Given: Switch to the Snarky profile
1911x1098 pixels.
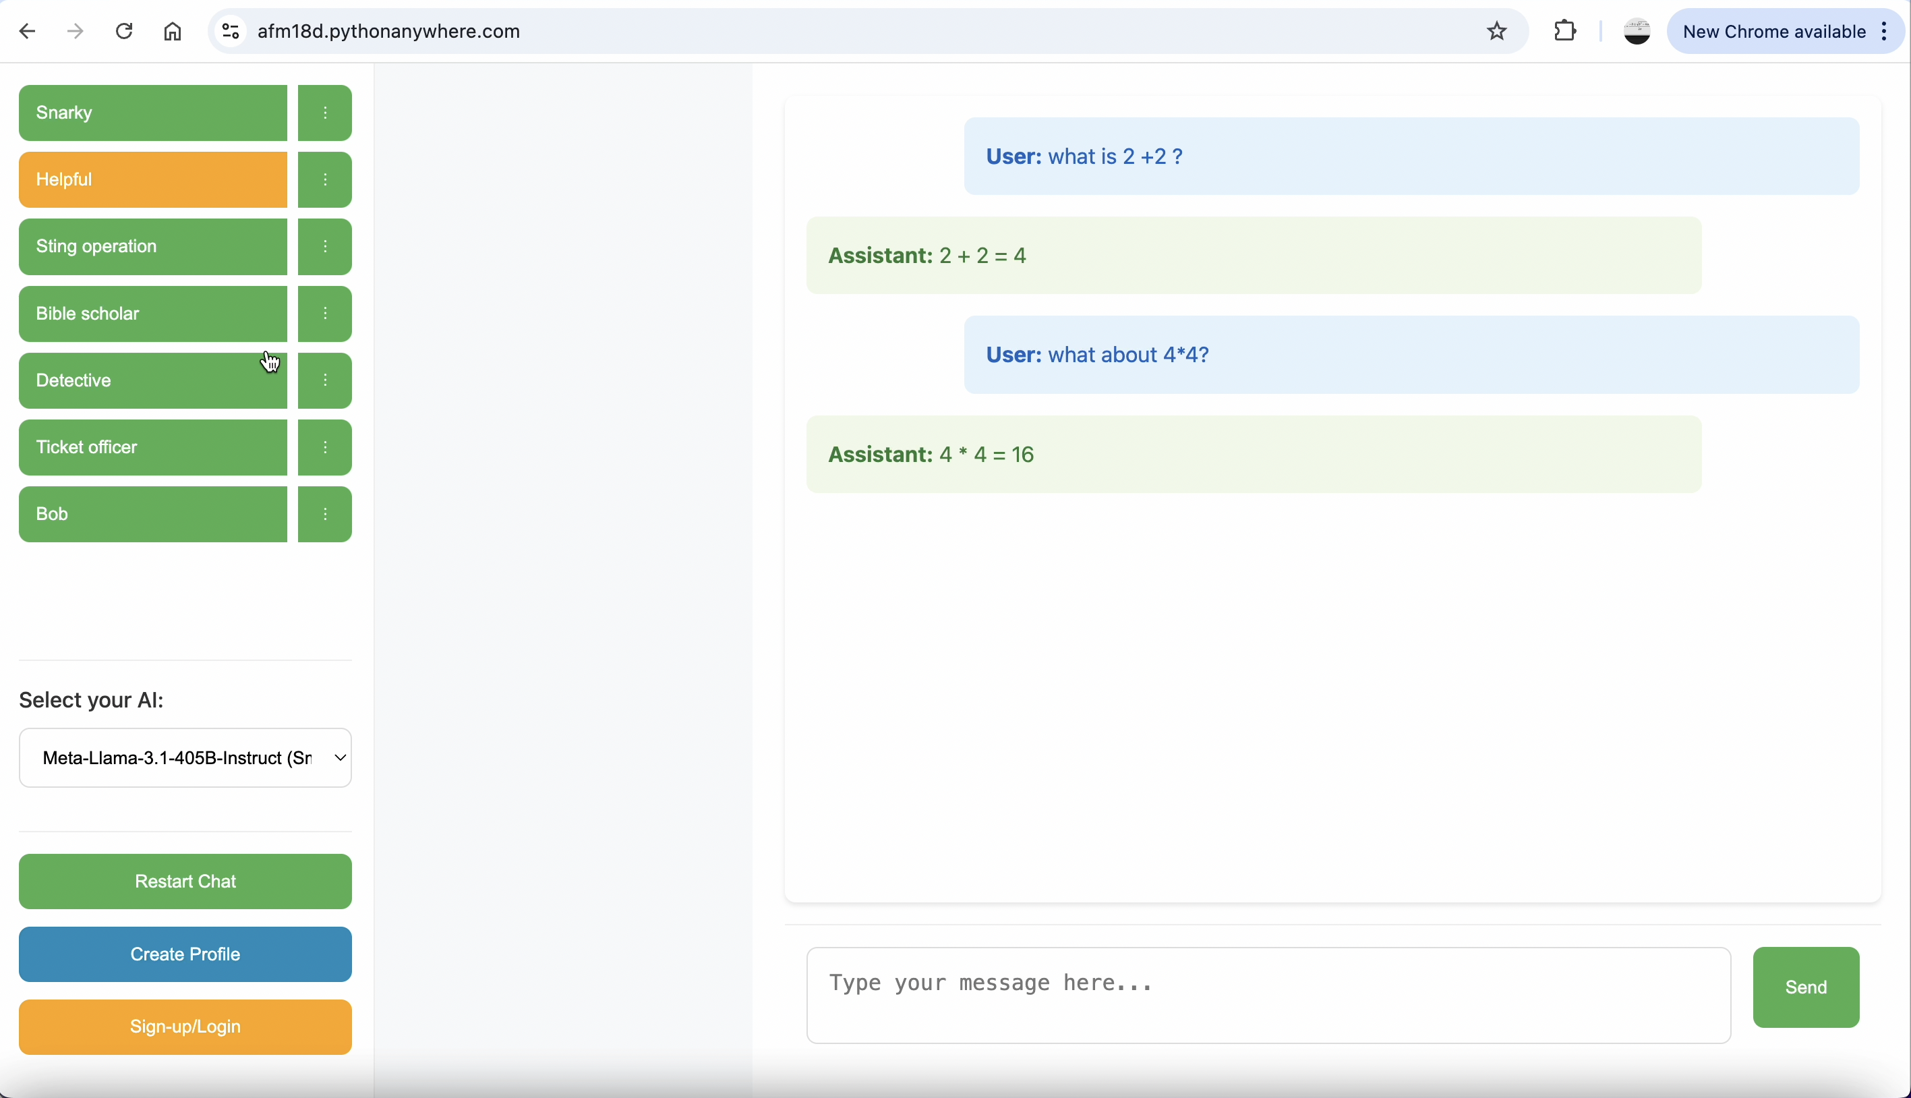Looking at the screenshot, I should coord(153,113).
